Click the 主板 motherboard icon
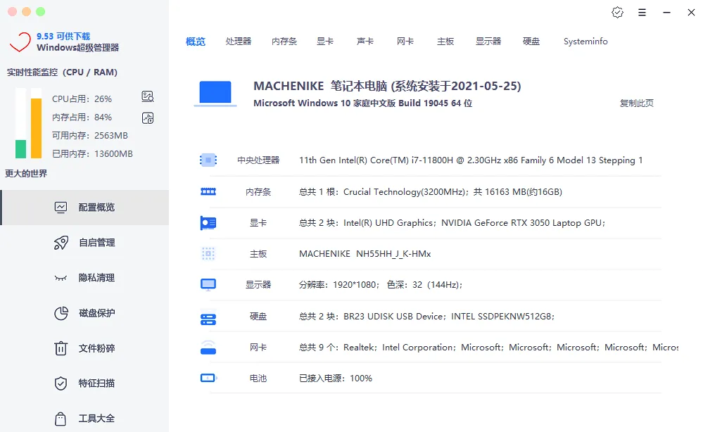 pos(208,254)
